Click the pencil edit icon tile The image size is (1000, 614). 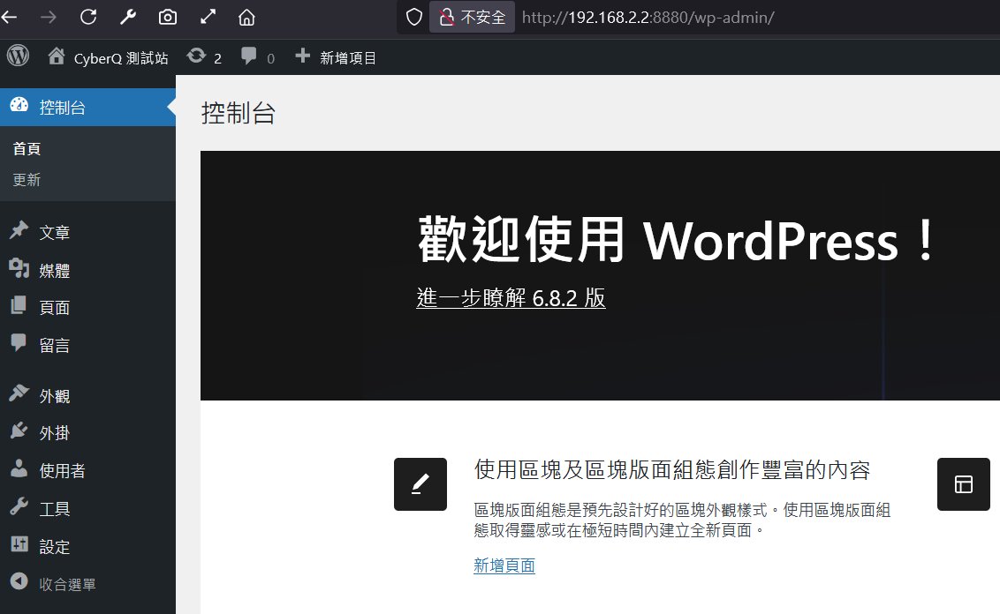tap(420, 484)
